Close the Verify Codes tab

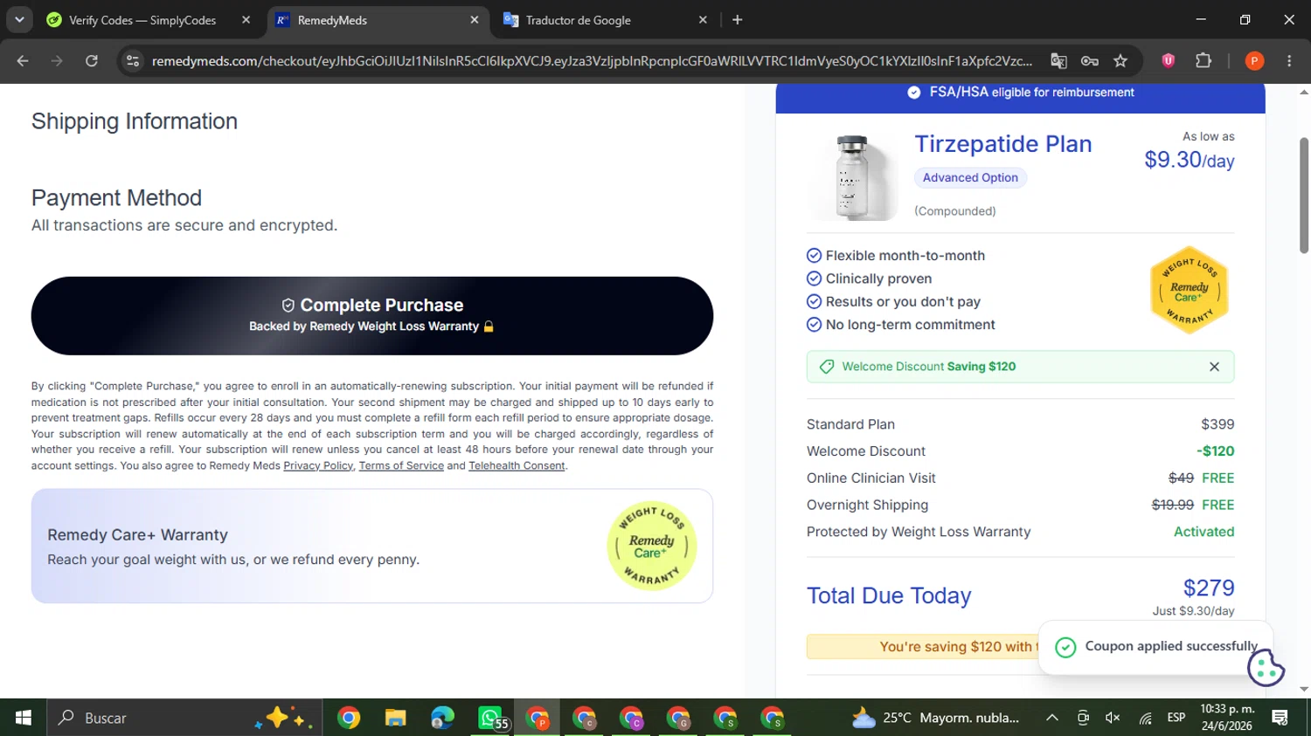click(246, 20)
